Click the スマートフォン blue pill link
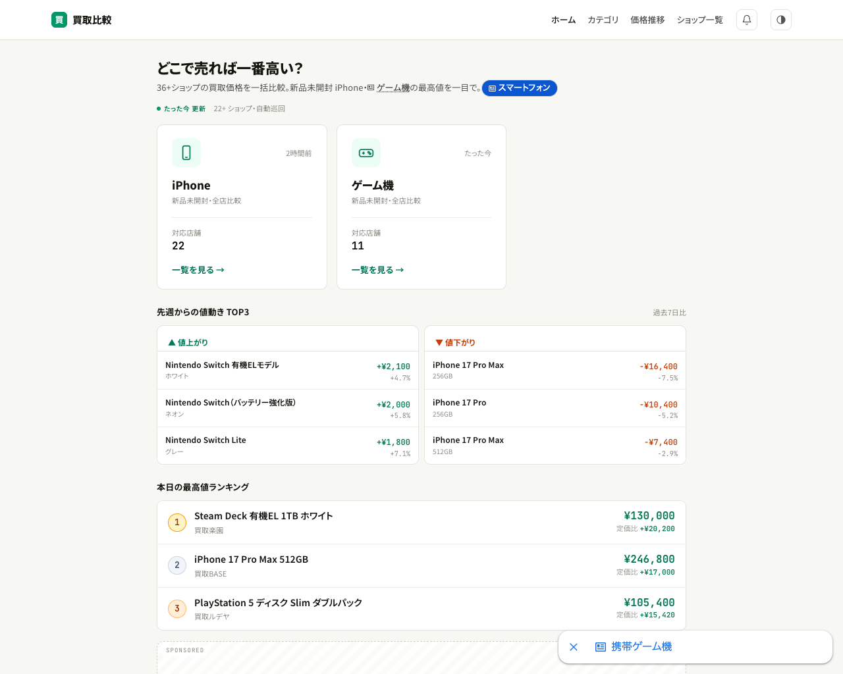The width and height of the screenshot is (843, 674). pyautogui.click(x=520, y=88)
